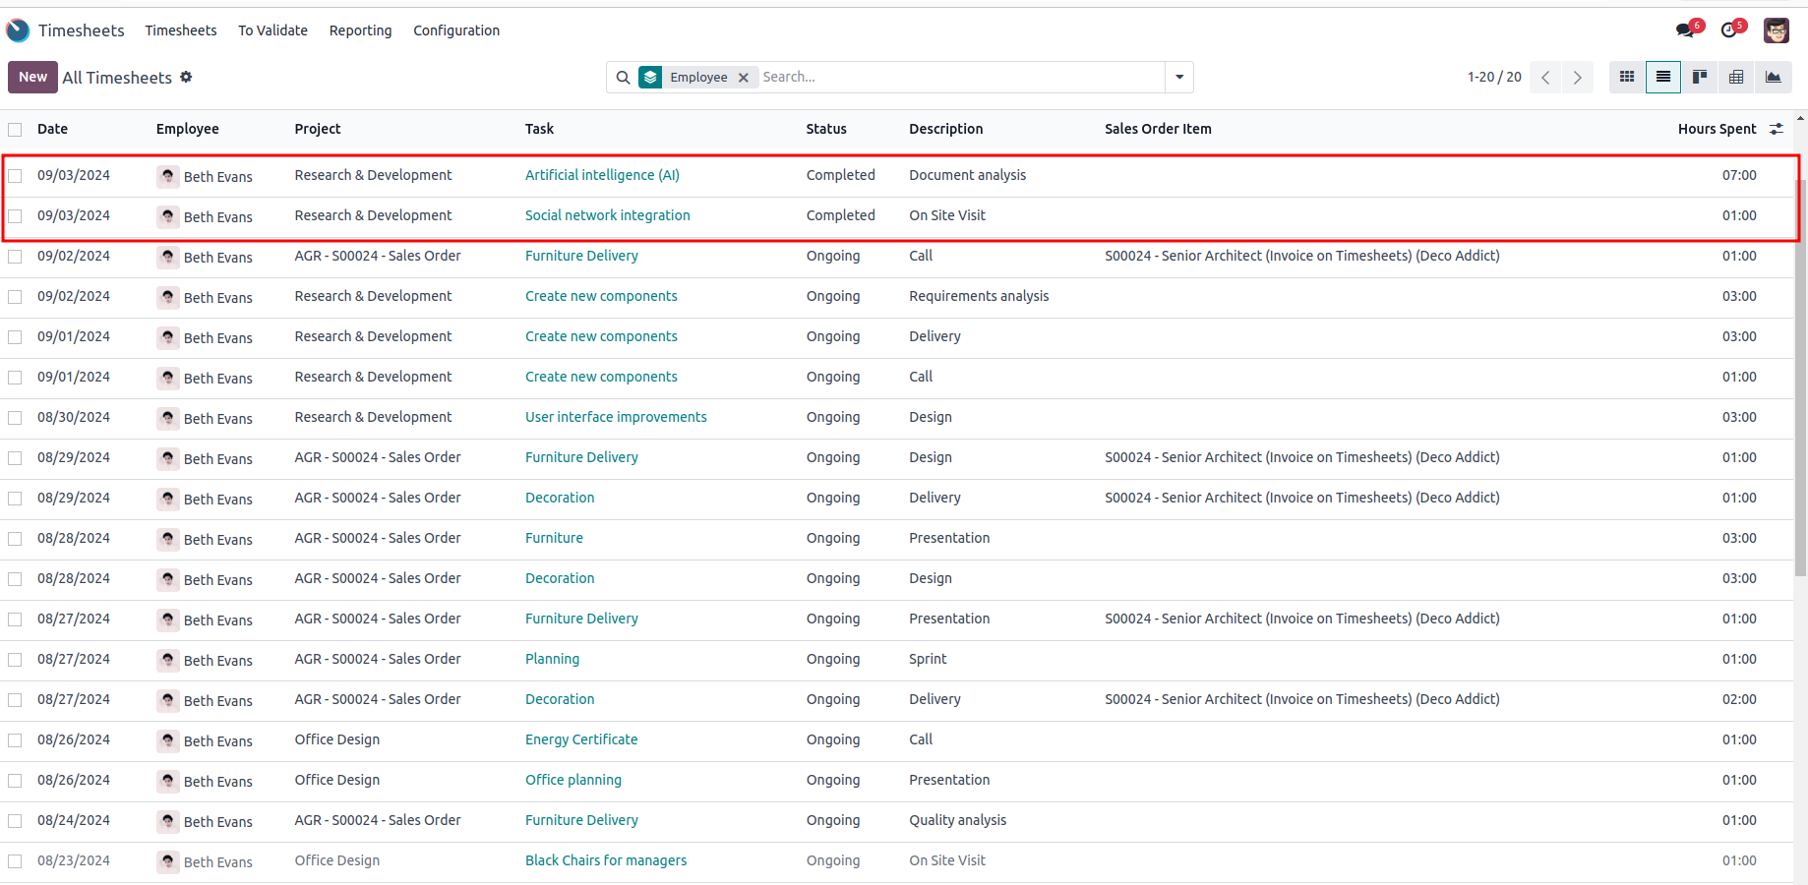Switch to grid view
The height and width of the screenshot is (885, 1808).
tap(1627, 77)
